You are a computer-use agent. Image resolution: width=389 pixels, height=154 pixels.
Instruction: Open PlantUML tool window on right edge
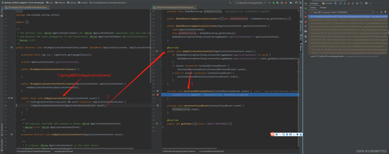301,12
